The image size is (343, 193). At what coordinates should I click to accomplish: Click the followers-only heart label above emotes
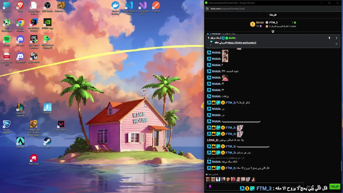212,175
